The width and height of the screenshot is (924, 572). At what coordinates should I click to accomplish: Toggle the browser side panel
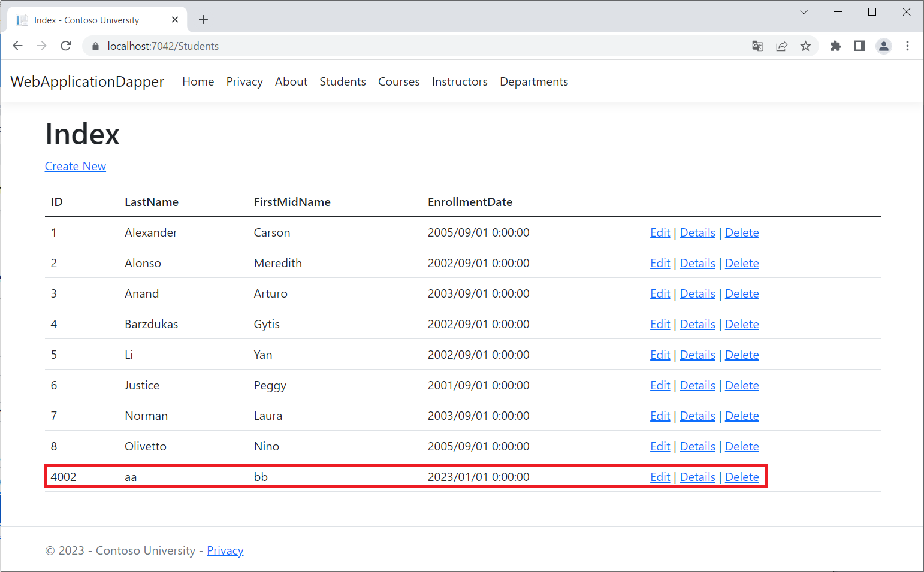(x=859, y=46)
